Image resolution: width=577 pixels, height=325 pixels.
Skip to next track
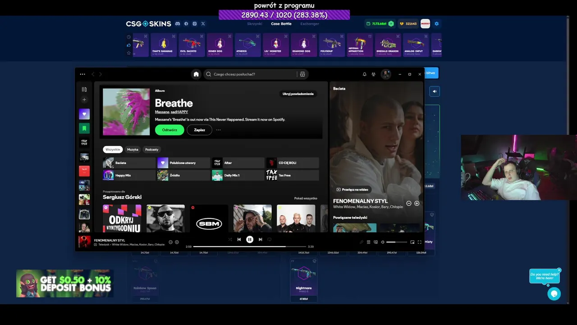(260, 240)
